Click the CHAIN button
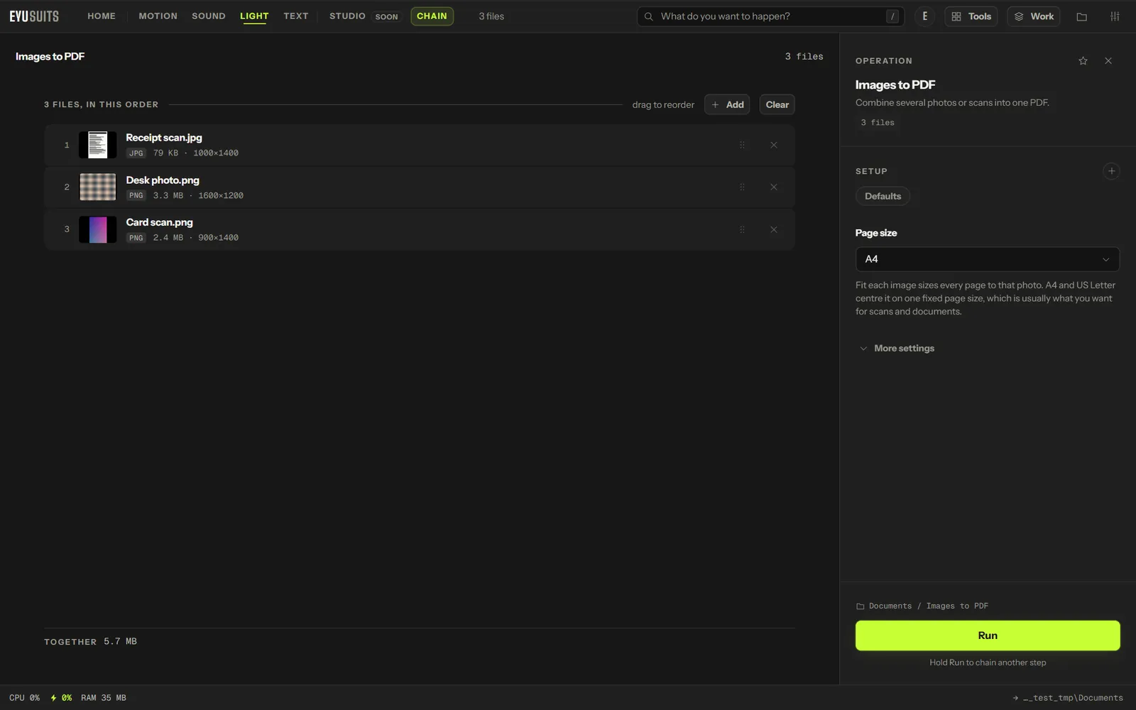The height and width of the screenshot is (710, 1136). pyautogui.click(x=432, y=16)
